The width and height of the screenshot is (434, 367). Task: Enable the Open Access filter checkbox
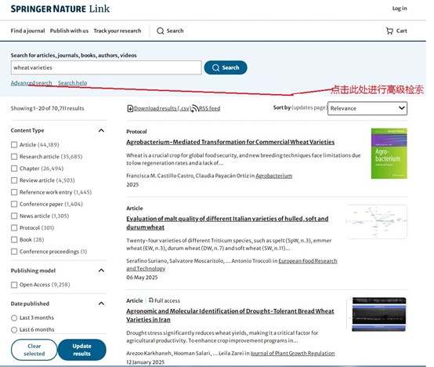14,285
